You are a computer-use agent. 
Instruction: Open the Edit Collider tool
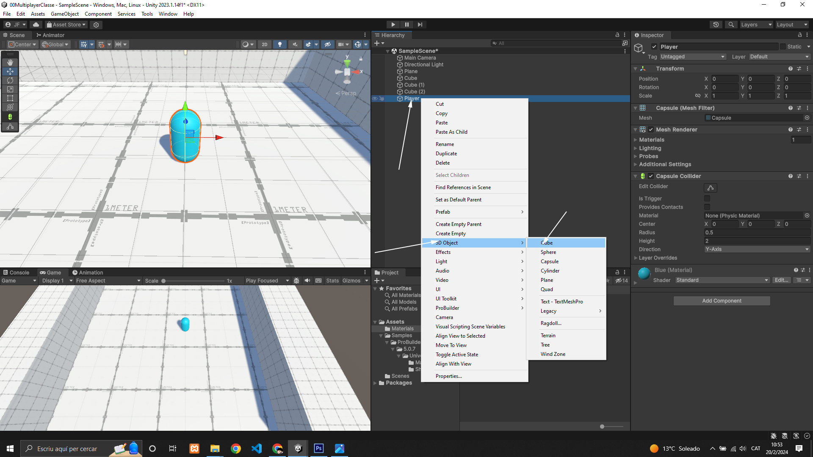711,187
